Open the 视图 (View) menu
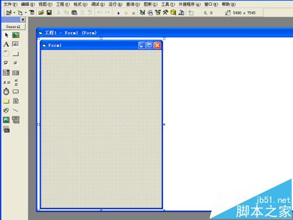Screen dimensions: 293x220 45,4
